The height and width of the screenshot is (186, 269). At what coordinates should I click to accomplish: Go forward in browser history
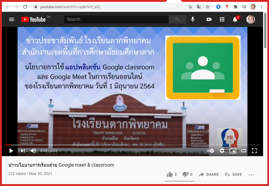pyautogui.click(x=16, y=7)
